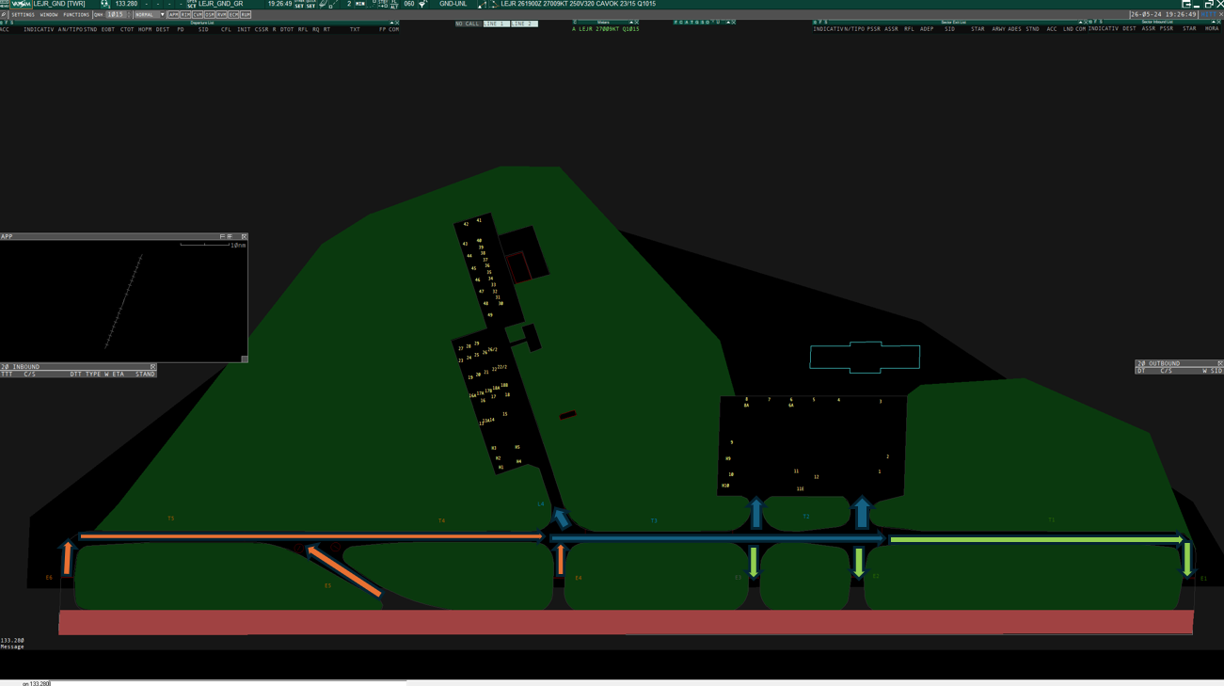Click the headset voice icon beside 133.280
1224x686 pixels.
104,4
